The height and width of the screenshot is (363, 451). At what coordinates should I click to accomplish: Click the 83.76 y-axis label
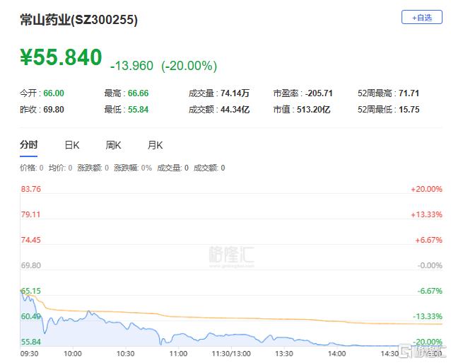point(31,189)
